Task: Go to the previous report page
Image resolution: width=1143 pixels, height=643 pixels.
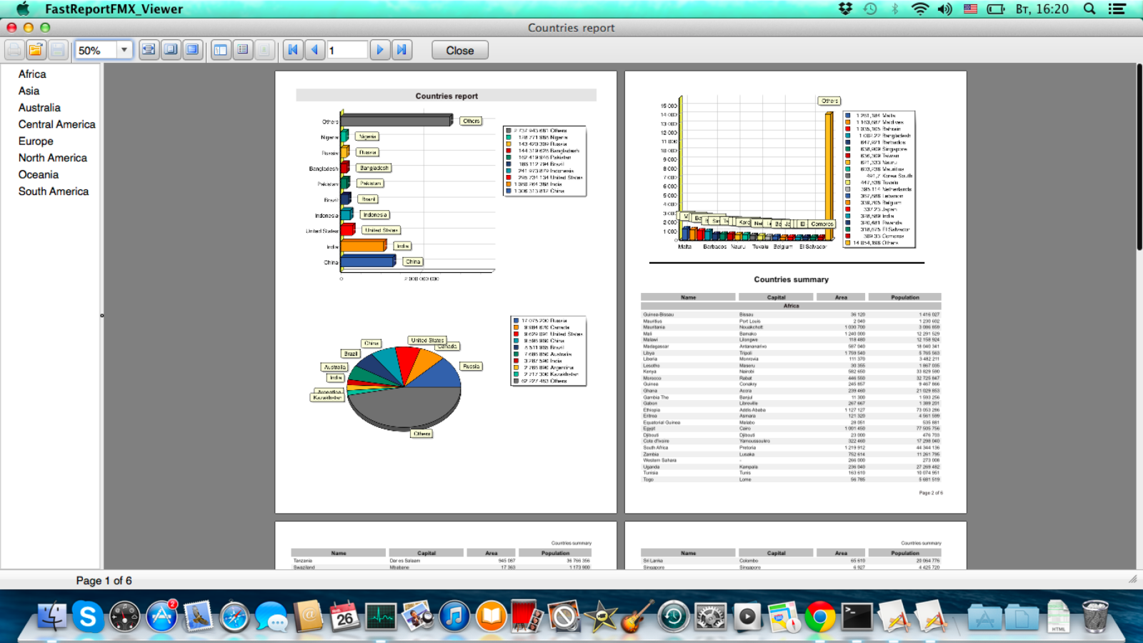Action: pos(314,50)
